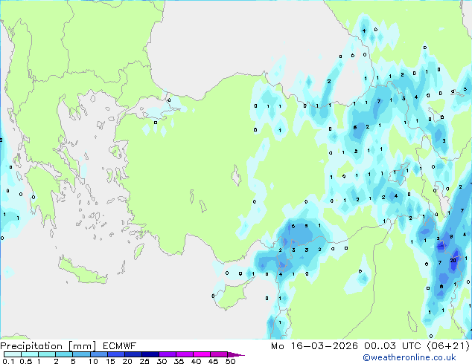The image size is (472, 364).
Task: Click the 1–2 mm legend swatch
Action: point(47,354)
